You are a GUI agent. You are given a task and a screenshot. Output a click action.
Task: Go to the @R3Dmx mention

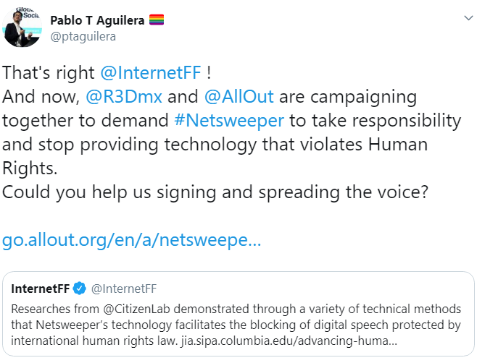(115, 96)
